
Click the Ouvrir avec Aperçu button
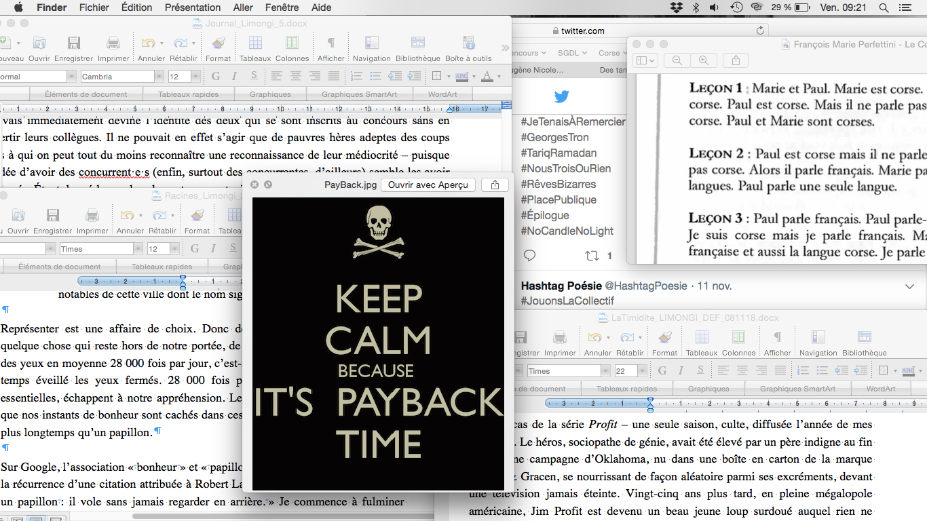(x=428, y=185)
